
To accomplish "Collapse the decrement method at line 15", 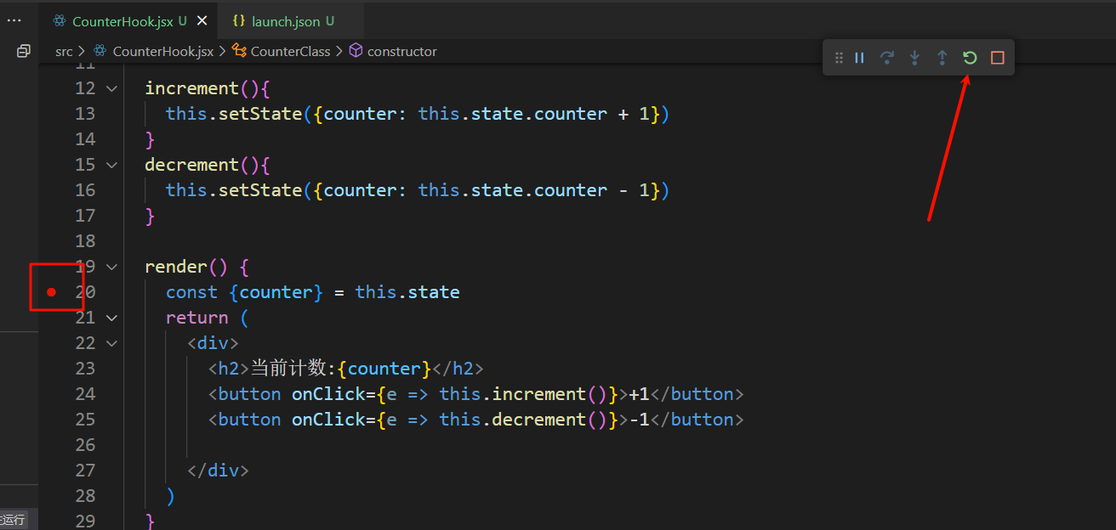I will pyautogui.click(x=111, y=165).
